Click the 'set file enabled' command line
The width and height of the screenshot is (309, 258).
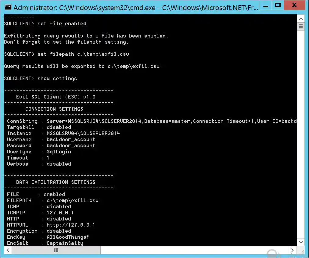(45, 23)
